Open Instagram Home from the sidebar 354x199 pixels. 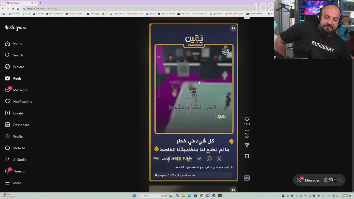(14, 44)
